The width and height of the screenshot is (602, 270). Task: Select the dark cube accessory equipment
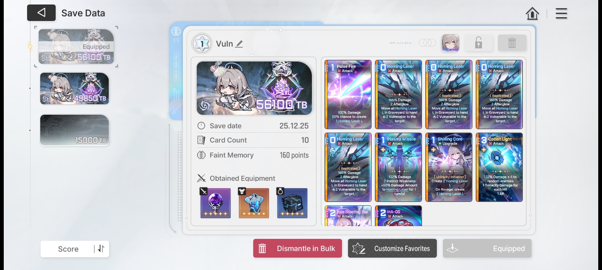point(292,203)
